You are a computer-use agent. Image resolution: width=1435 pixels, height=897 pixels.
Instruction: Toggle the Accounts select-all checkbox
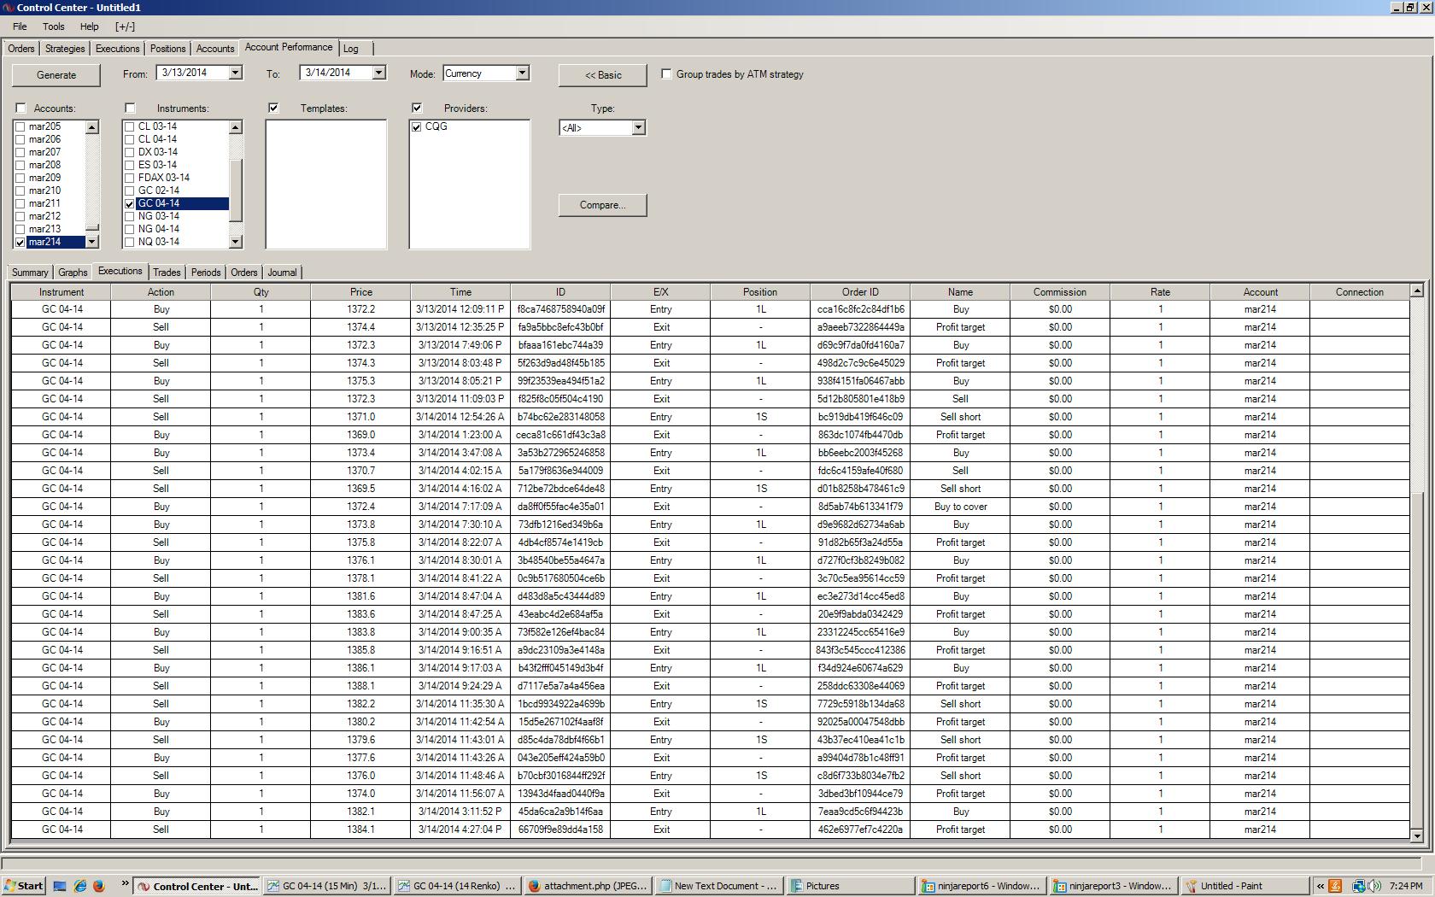coord(21,108)
